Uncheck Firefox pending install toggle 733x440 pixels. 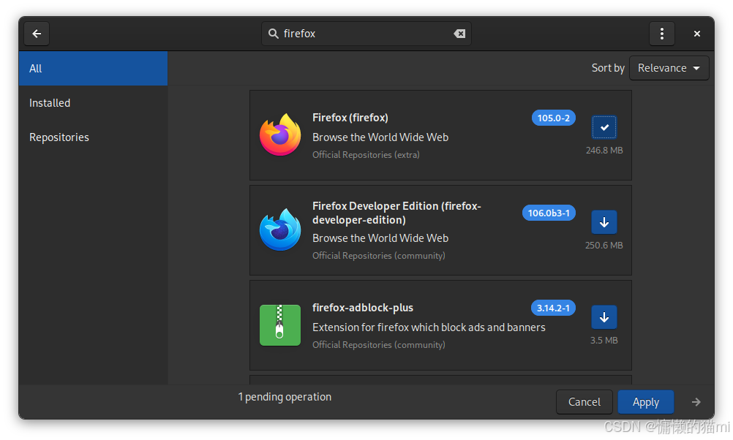[x=604, y=127]
